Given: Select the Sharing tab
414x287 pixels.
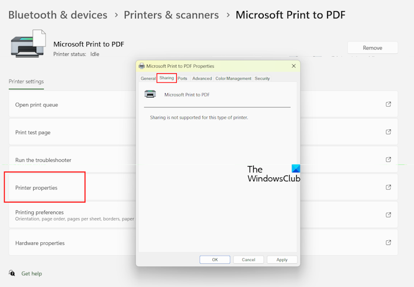Looking at the screenshot, I should coord(167,78).
